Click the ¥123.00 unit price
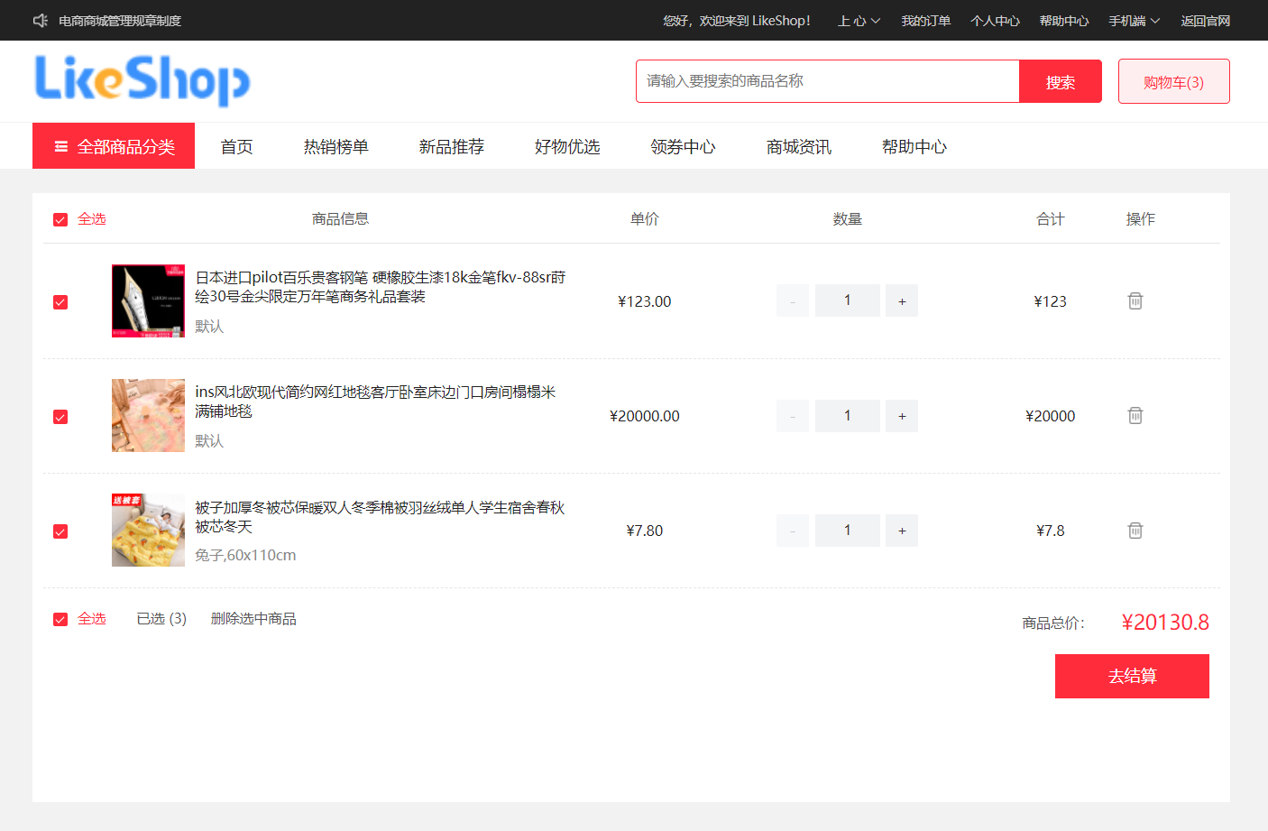1268x831 pixels. coord(645,301)
